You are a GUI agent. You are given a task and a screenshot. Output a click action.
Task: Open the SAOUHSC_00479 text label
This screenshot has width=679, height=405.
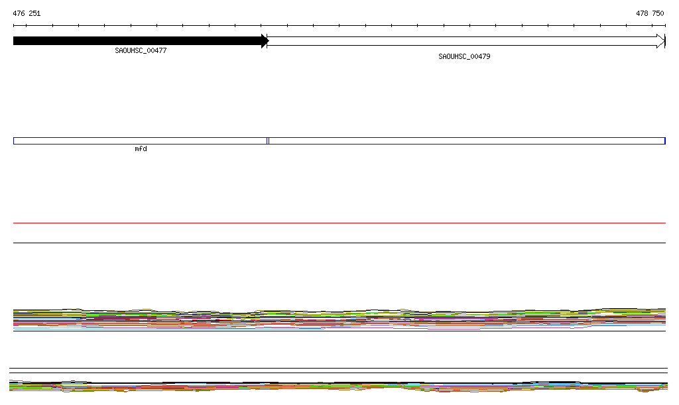tap(464, 56)
